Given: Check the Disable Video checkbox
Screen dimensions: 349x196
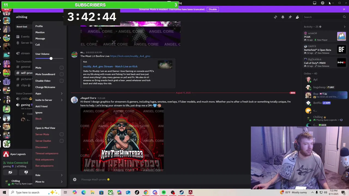Looking at the screenshot, I should click(62, 81).
